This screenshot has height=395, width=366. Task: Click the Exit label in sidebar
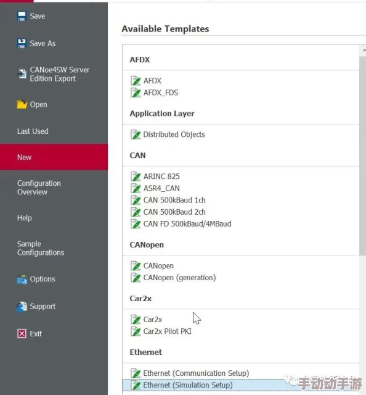pos(36,333)
